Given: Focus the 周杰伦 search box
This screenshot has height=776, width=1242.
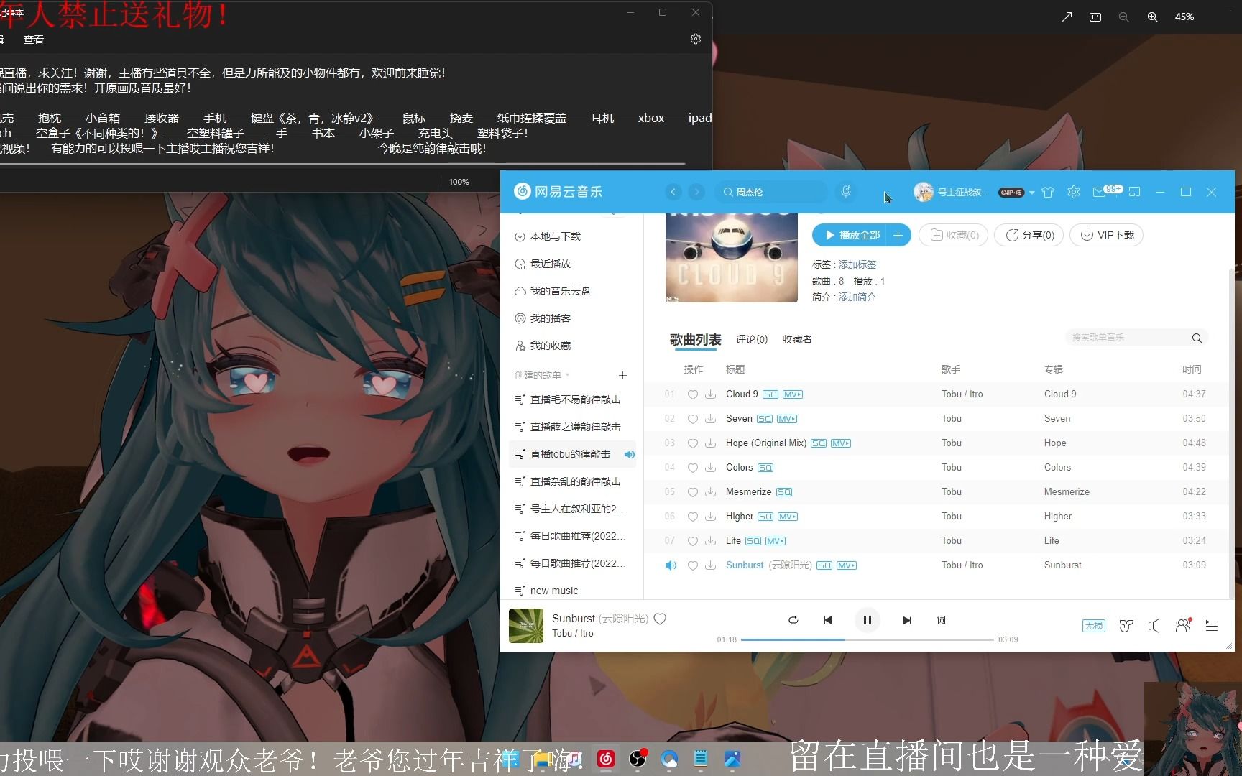Looking at the screenshot, I should [772, 192].
